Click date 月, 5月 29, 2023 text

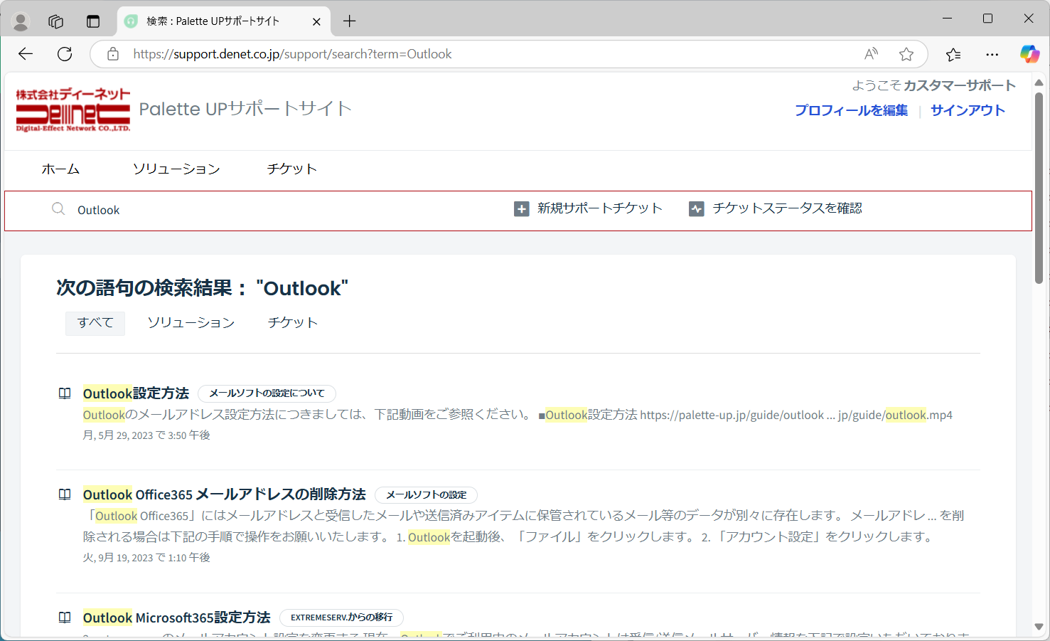click(x=146, y=435)
